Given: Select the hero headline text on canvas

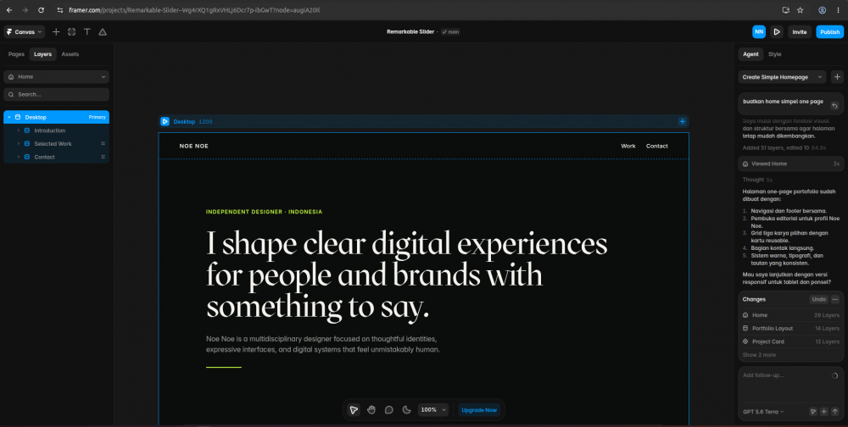Looking at the screenshot, I should [407, 275].
